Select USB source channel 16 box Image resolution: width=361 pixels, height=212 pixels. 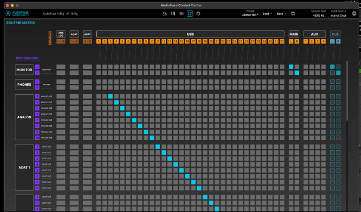187,41
